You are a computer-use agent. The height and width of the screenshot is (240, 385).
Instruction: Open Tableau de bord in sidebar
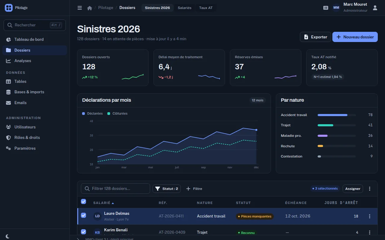[35, 39]
